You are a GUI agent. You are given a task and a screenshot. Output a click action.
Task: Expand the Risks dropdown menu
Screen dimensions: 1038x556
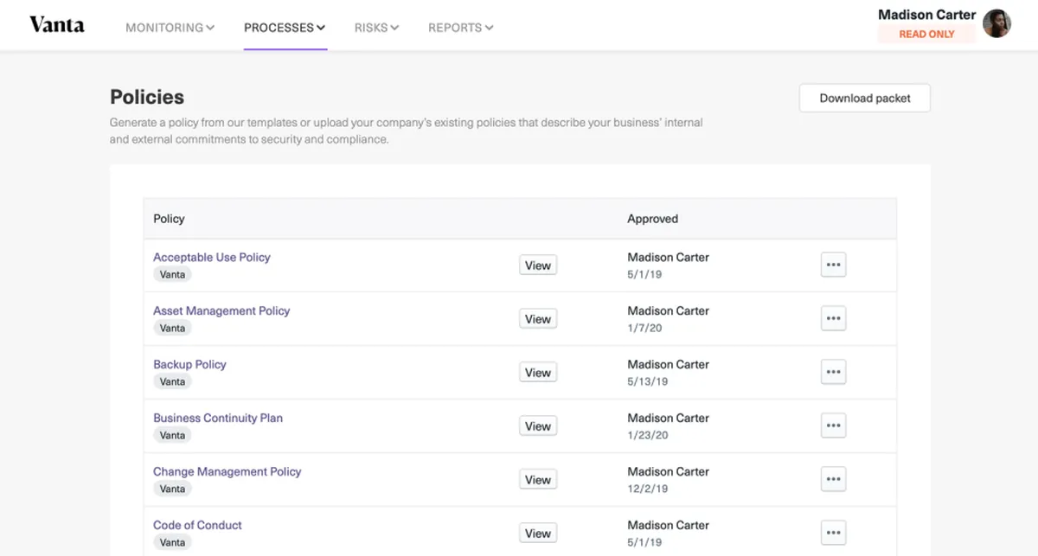click(x=377, y=28)
